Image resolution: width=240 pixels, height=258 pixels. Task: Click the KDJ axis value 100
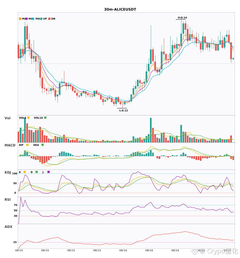click(15, 174)
